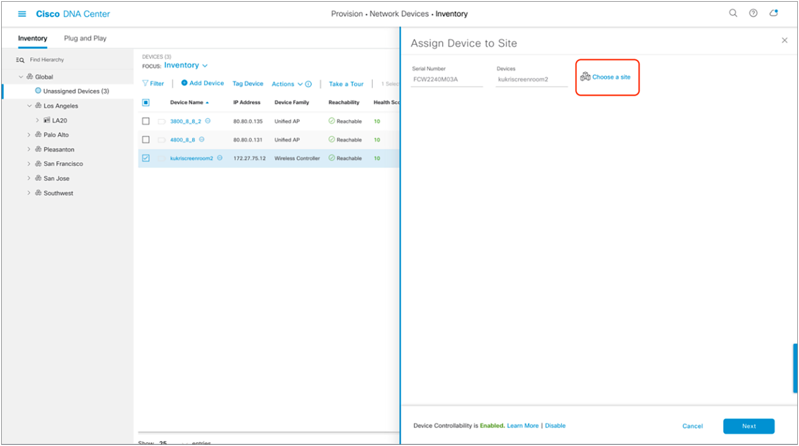Click the Cancel button
Viewport: 799px width, 446px height.
pyautogui.click(x=693, y=426)
